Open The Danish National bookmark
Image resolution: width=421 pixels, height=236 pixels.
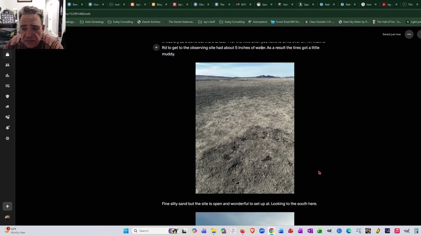point(179,22)
